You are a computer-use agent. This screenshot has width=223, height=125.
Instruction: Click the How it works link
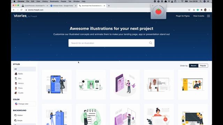(x=199, y=16)
